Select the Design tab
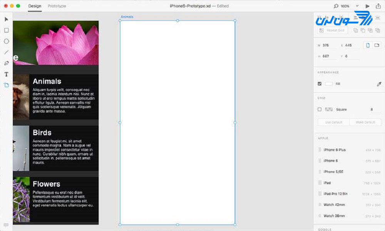Image resolution: width=385 pixels, height=231 pixels. click(34, 6)
